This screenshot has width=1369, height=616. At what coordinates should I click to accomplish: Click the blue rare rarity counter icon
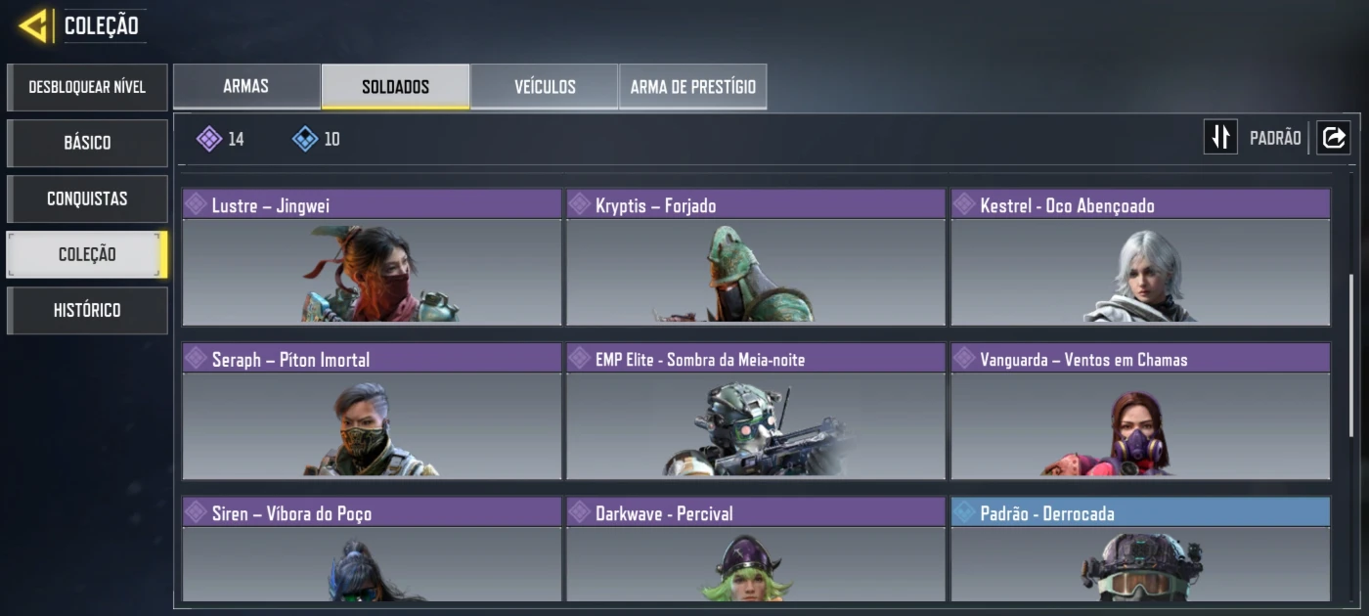click(305, 139)
